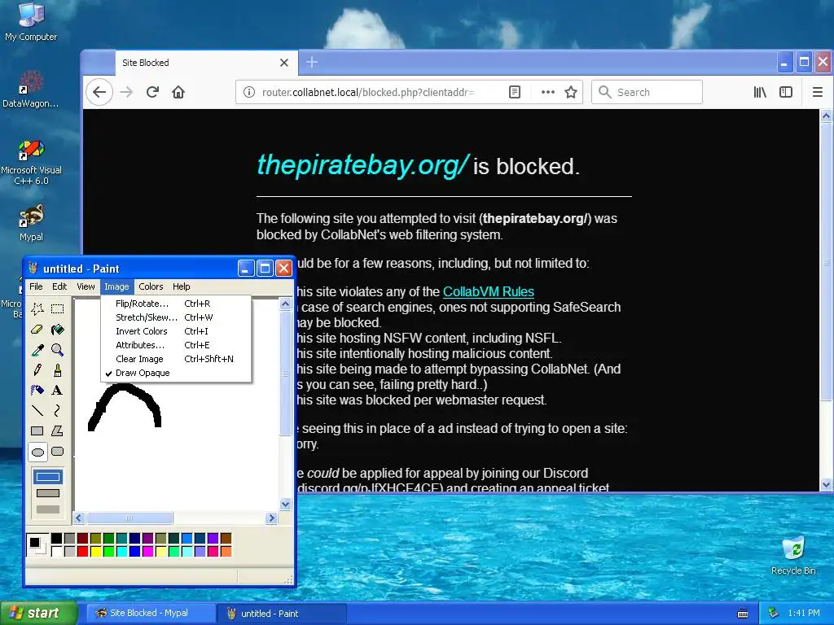This screenshot has height=625, width=834.
Task: Click browser page scroll down arrow
Action: coord(826,484)
